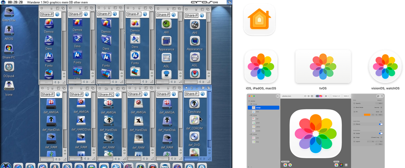Click the orange Home app icon
This screenshot has width=405, height=168.
click(x=259, y=19)
